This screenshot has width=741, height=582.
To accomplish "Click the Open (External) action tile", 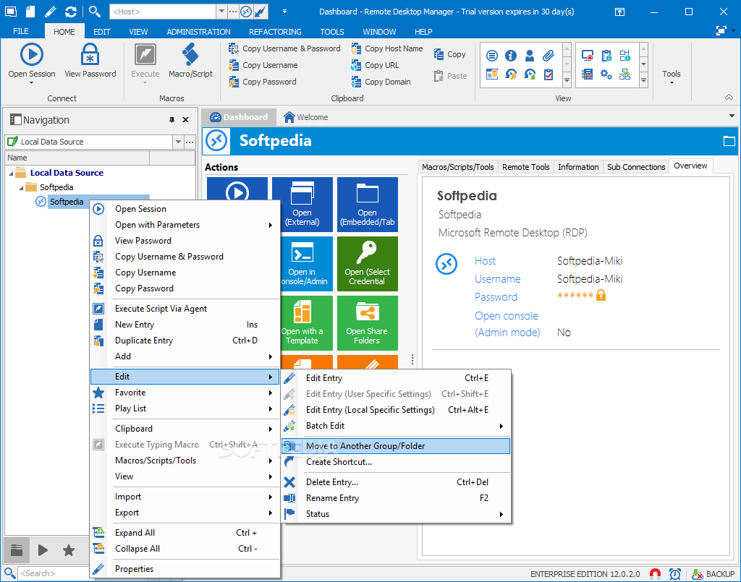I will 302,204.
